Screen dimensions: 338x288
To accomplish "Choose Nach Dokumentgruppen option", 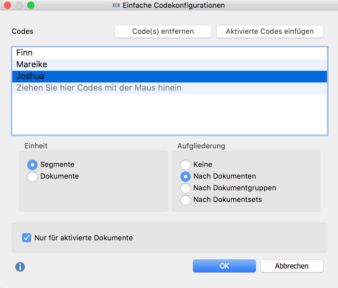I will click(186, 188).
